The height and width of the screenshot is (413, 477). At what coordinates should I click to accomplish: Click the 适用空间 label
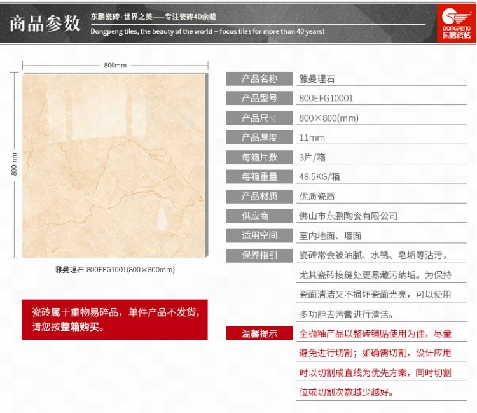pos(259,235)
